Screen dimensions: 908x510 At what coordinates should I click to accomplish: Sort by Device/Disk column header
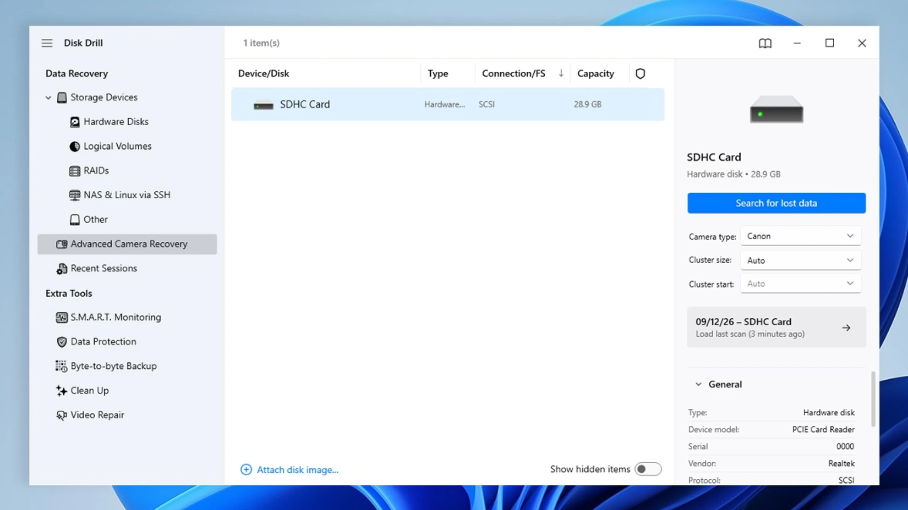[263, 74]
